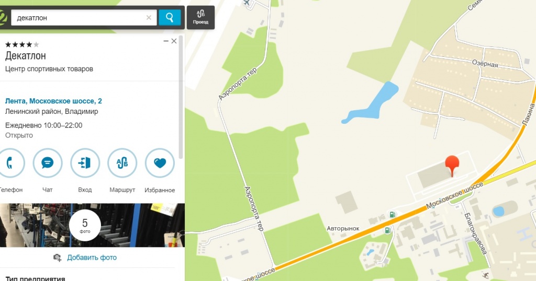
Task: Click the red map pin marker
Action: point(452,166)
